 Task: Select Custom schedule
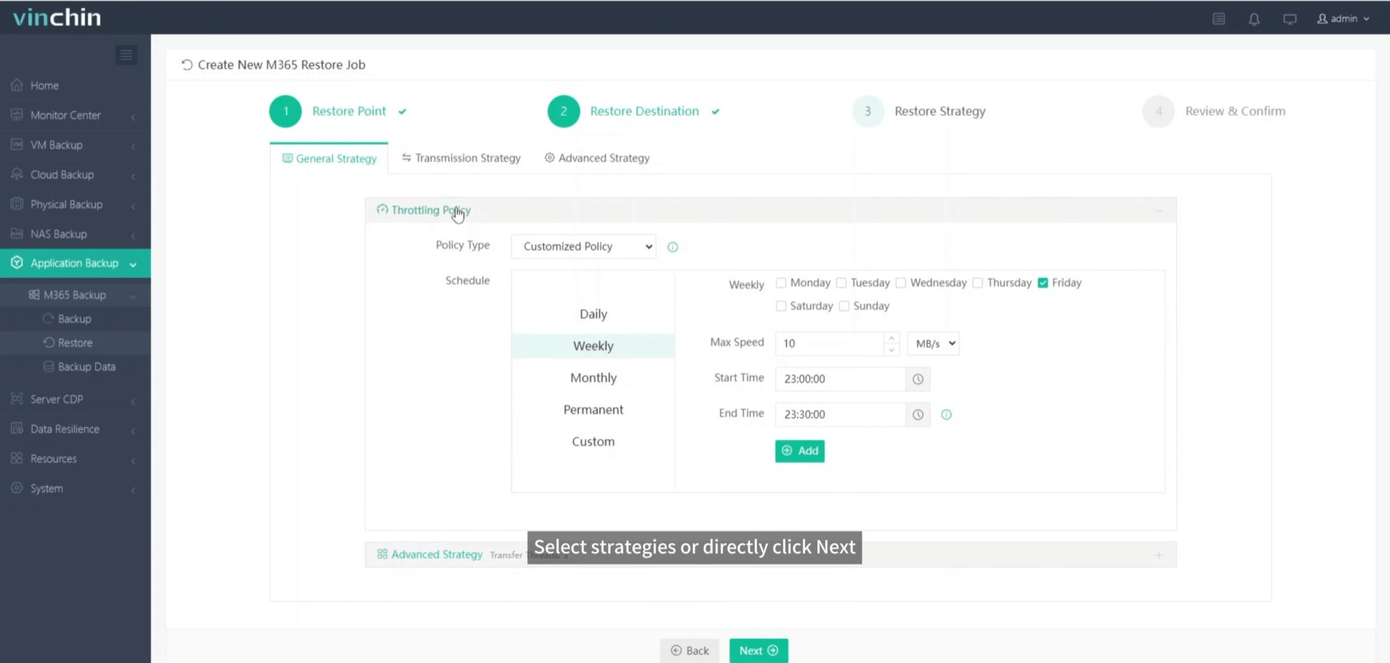click(x=593, y=441)
